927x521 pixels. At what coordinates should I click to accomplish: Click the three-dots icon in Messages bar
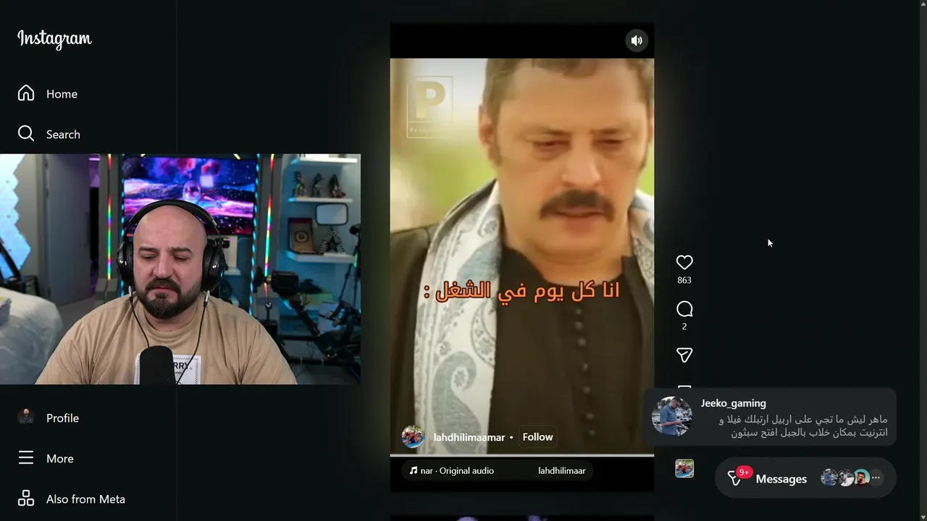(876, 478)
